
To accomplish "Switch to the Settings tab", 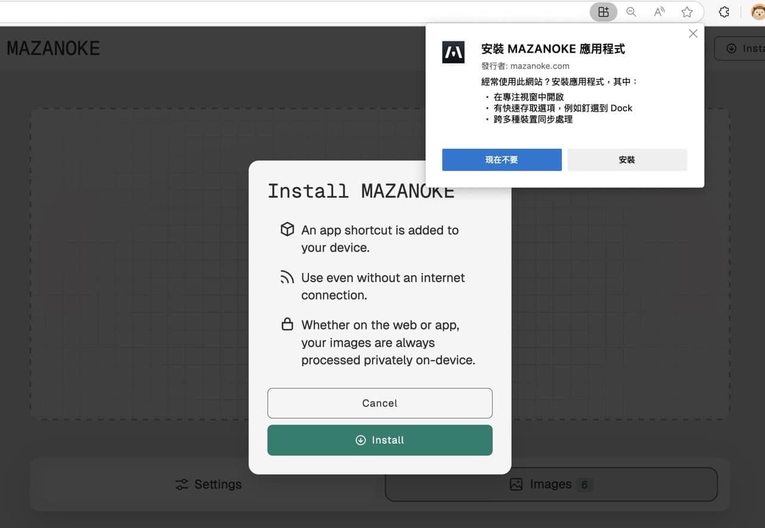I will tap(208, 484).
